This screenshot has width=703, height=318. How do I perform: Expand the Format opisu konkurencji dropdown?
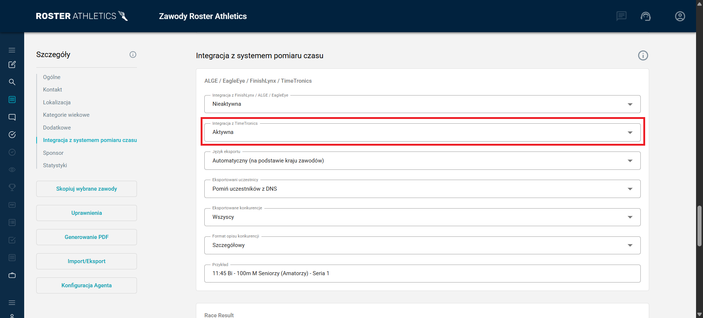422,245
